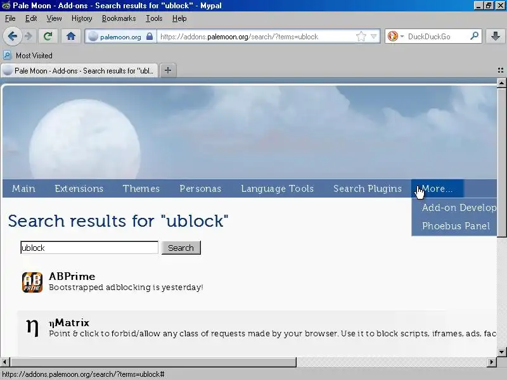
Task: Choose Phoebus Panel in the More menu
Action: [456, 226]
